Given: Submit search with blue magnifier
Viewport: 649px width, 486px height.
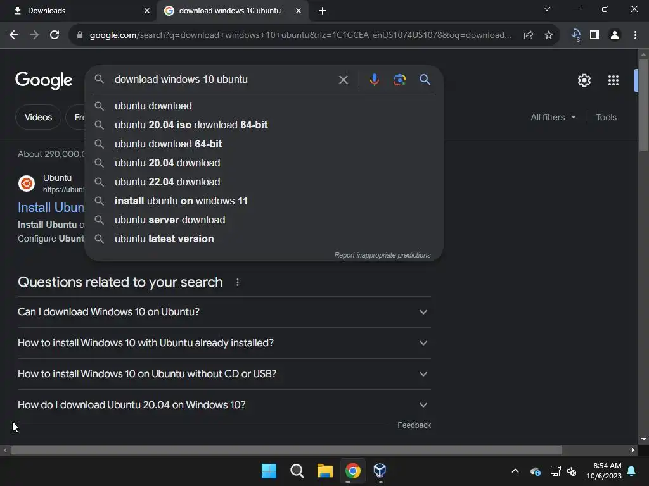Looking at the screenshot, I should coord(425,80).
